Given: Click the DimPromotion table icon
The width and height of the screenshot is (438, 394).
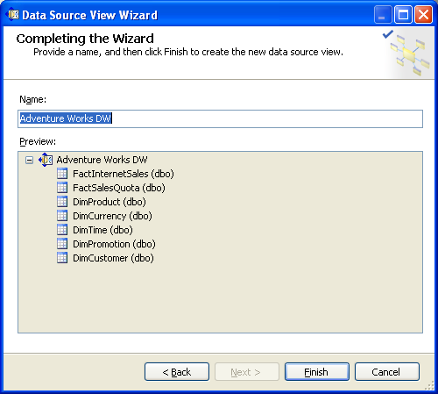Looking at the screenshot, I should 62,244.
